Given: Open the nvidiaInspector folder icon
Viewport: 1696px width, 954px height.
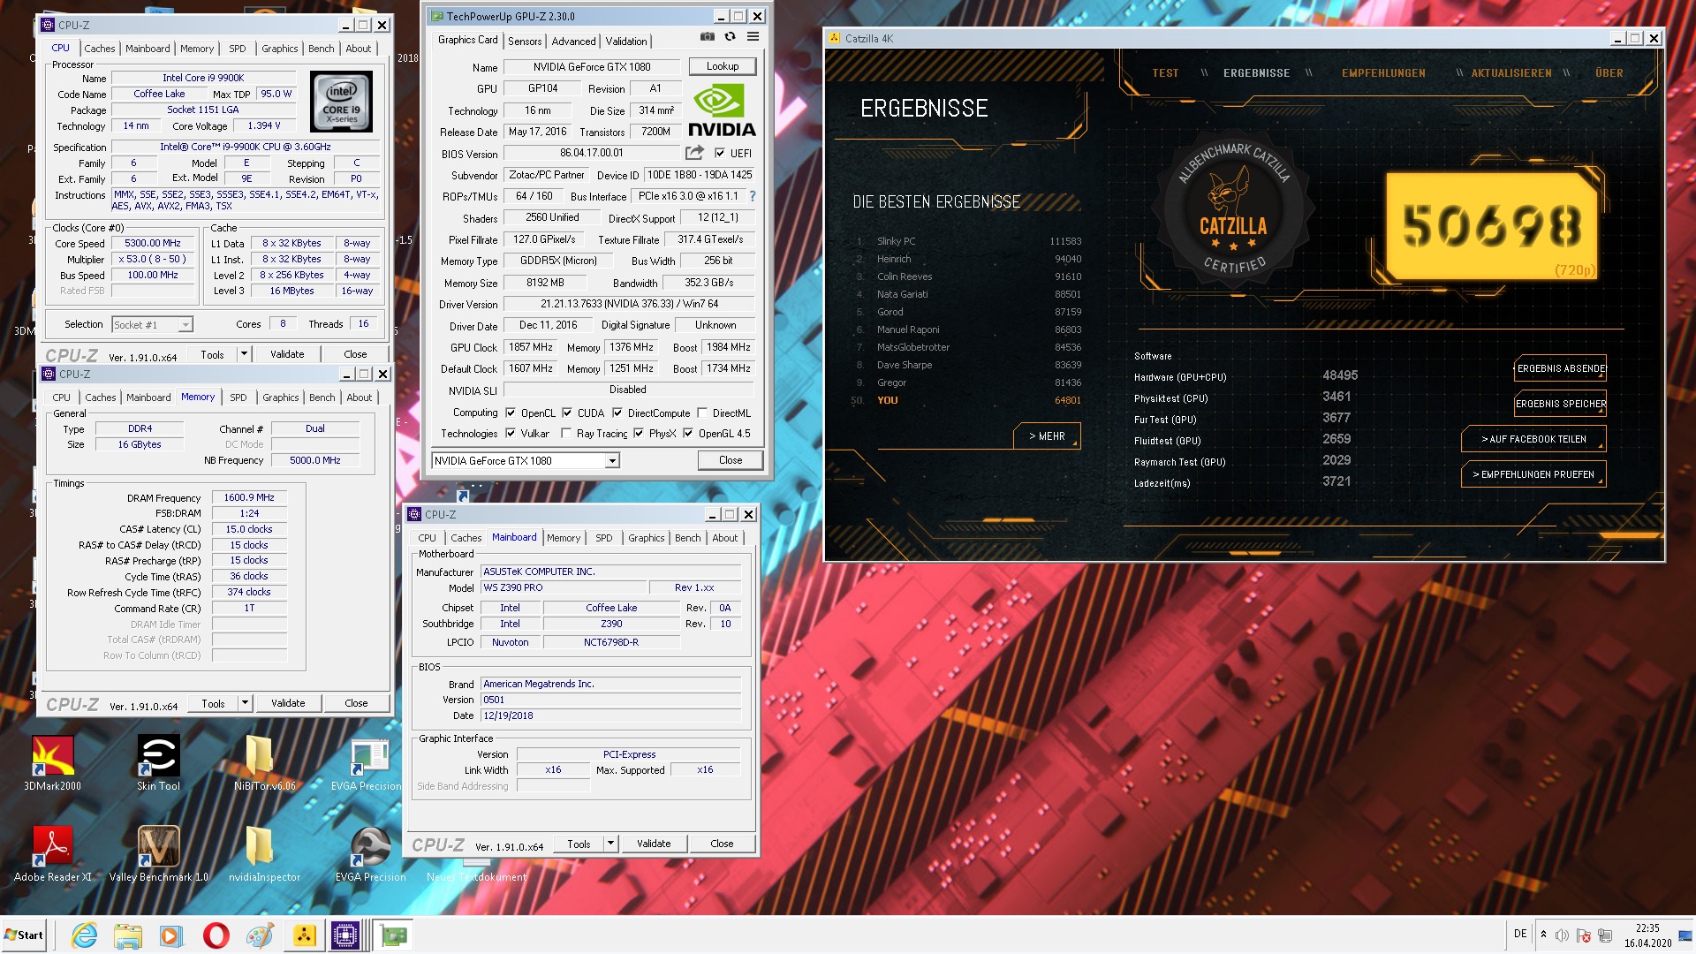Looking at the screenshot, I should (264, 853).
